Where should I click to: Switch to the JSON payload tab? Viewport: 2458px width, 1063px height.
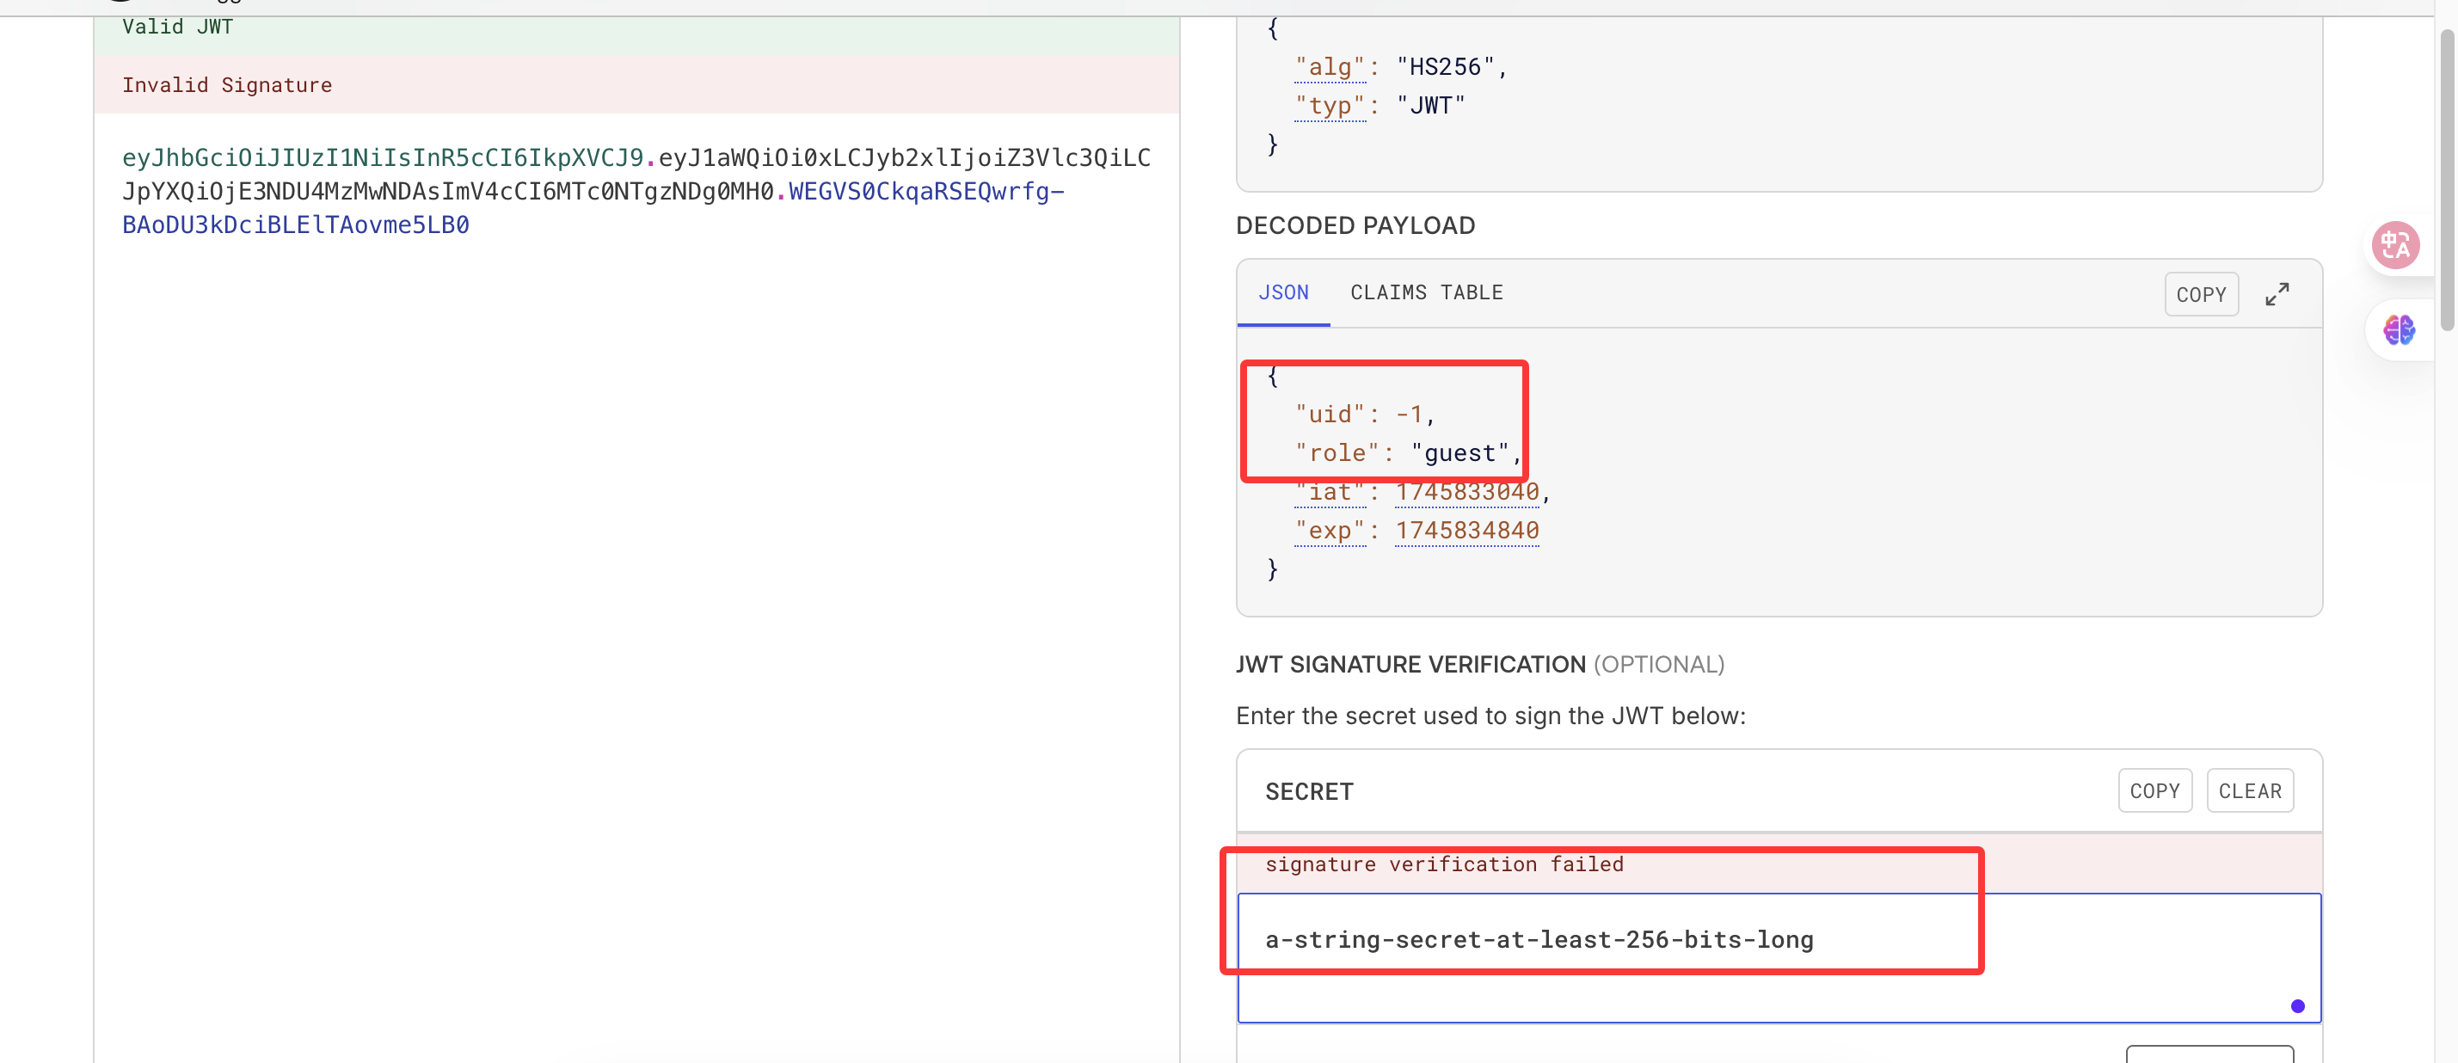pyautogui.click(x=1282, y=293)
